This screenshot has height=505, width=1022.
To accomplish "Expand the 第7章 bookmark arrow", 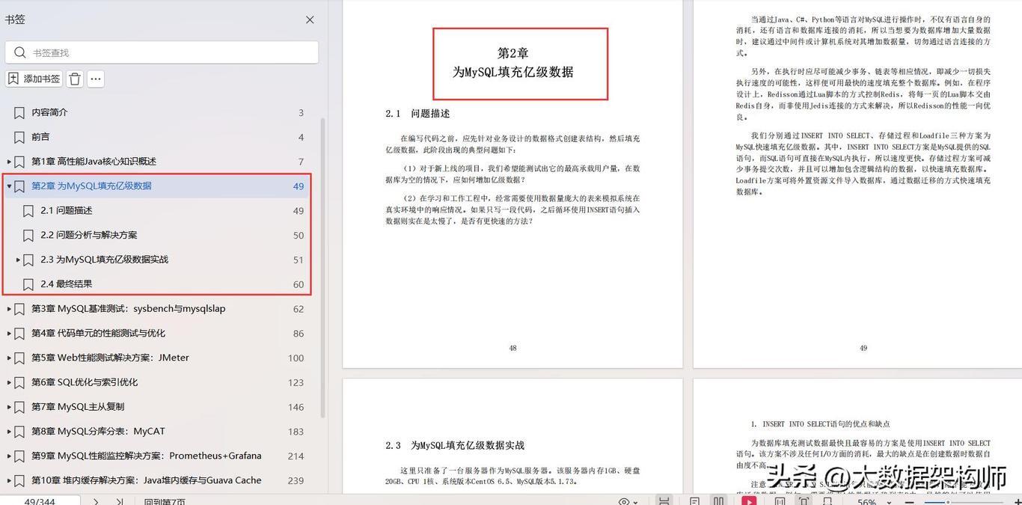I will click(x=9, y=407).
